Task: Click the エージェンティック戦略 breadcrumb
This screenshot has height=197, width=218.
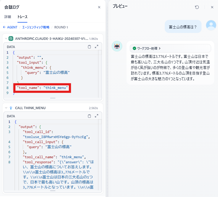Action: (x=36, y=27)
